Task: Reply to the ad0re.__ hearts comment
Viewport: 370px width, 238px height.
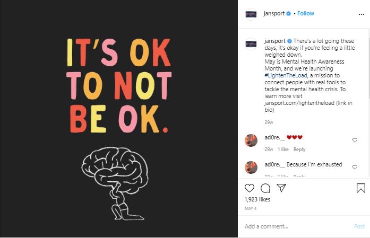Action: pyautogui.click(x=299, y=149)
